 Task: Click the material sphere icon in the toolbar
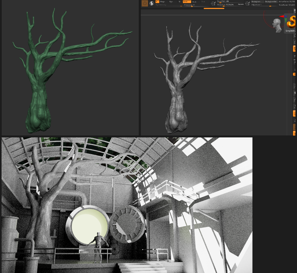152,3
